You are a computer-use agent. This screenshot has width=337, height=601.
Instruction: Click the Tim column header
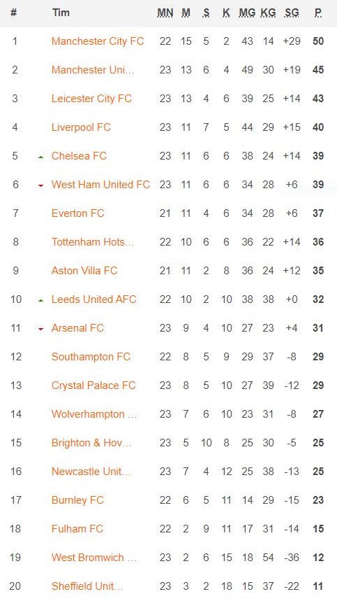coord(61,13)
